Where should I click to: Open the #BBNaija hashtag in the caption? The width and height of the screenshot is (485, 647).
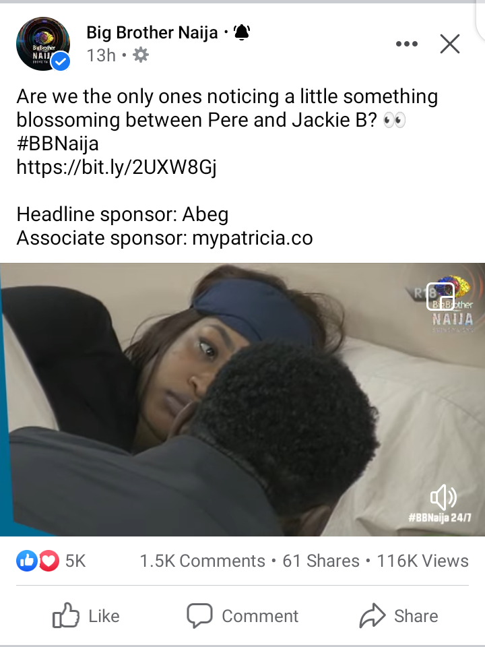(x=57, y=144)
